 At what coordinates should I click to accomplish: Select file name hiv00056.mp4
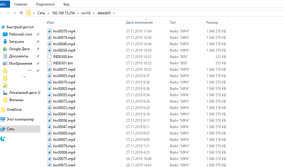(x=64, y=121)
